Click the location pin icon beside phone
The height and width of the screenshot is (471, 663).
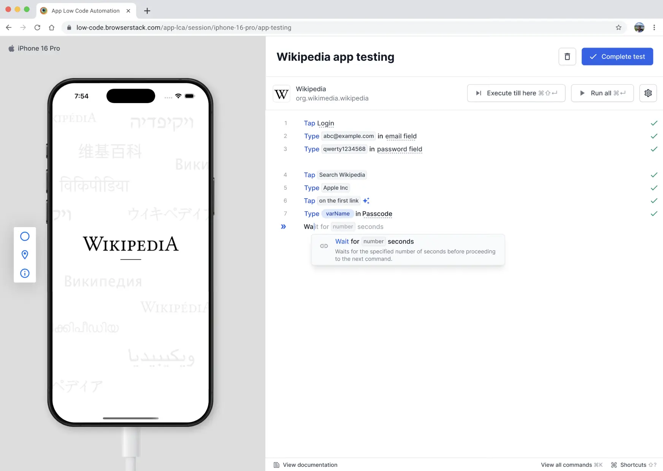click(25, 255)
